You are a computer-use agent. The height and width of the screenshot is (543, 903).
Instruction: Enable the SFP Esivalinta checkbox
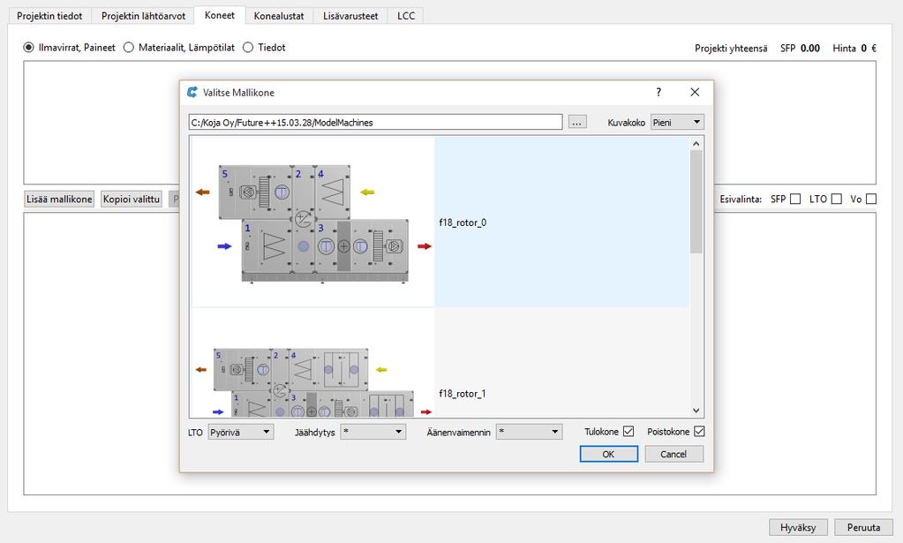tap(795, 199)
